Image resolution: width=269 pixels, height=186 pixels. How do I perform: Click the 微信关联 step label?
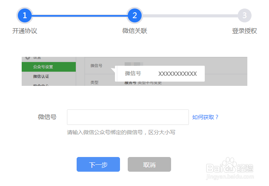[x=135, y=31]
